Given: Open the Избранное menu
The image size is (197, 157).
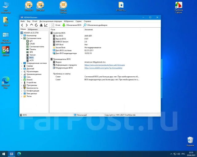Looking at the screenshot, I should tap(69, 21).
